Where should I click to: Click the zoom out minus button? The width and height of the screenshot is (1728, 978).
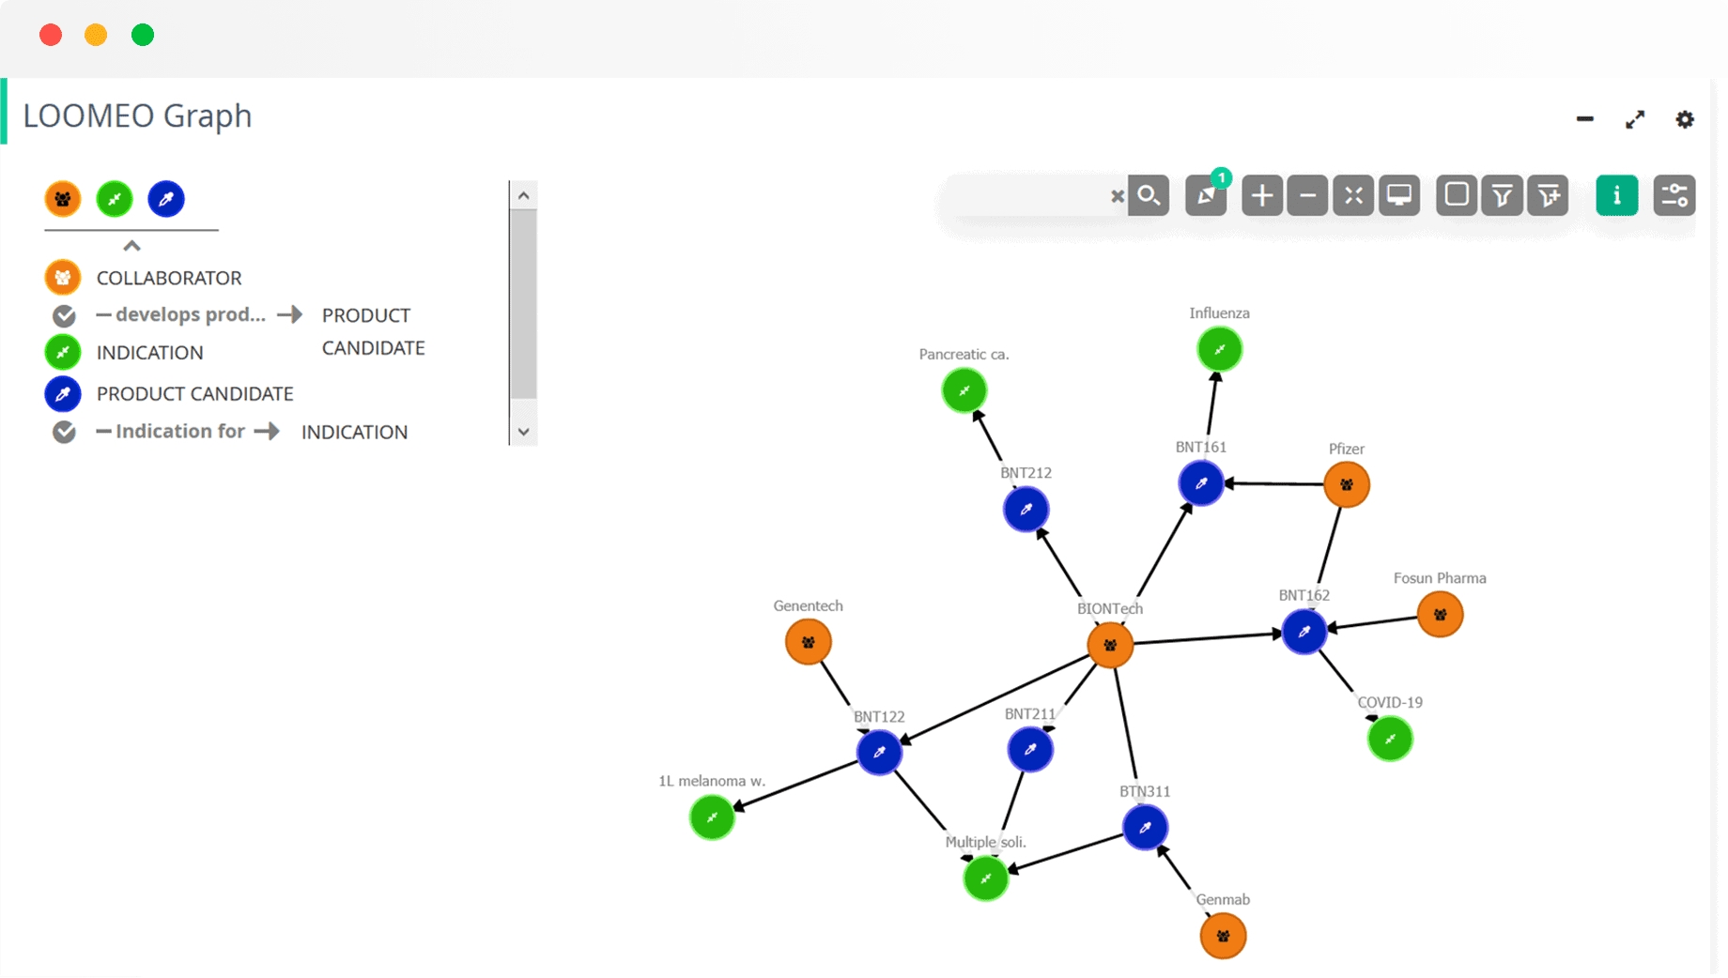click(1307, 195)
